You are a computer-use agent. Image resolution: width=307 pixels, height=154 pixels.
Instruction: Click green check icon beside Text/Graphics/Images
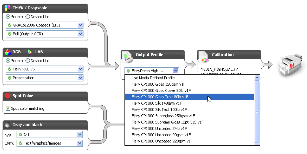(x=20, y=143)
